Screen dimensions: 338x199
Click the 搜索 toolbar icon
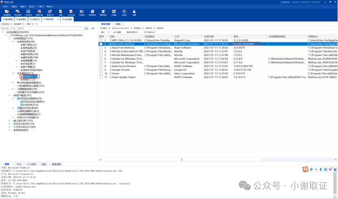click(x=61, y=13)
